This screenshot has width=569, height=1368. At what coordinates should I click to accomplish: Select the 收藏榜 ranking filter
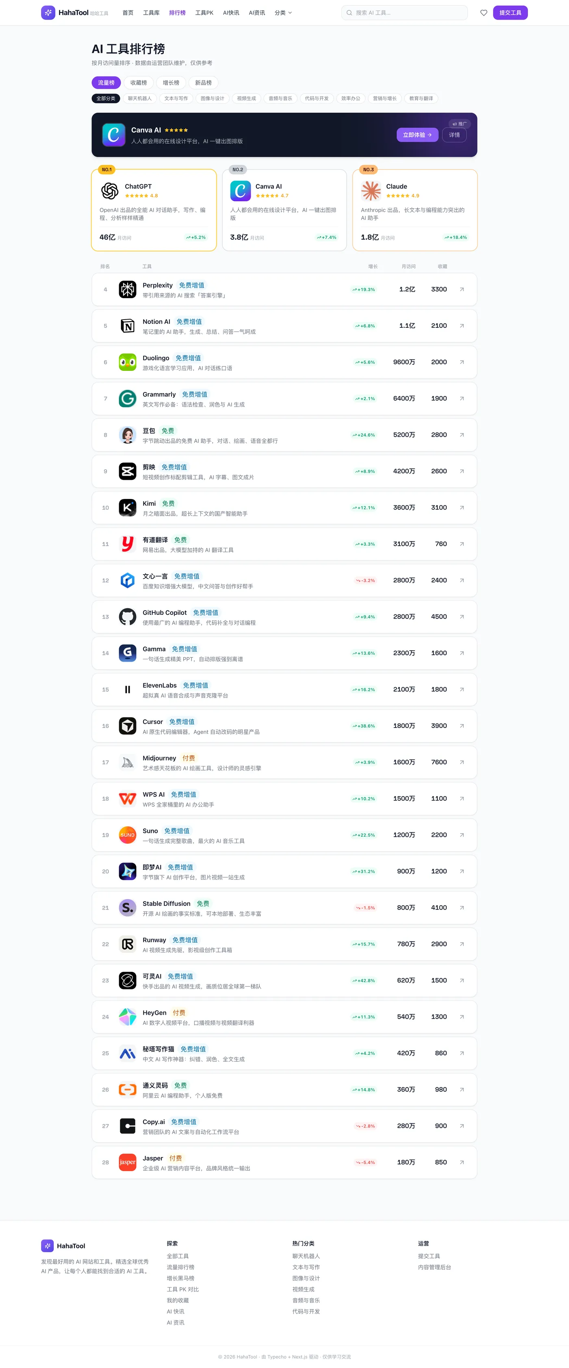139,83
